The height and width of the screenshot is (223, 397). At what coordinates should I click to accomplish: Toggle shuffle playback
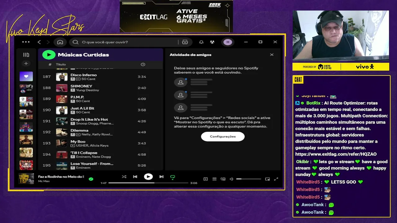pos(124,177)
